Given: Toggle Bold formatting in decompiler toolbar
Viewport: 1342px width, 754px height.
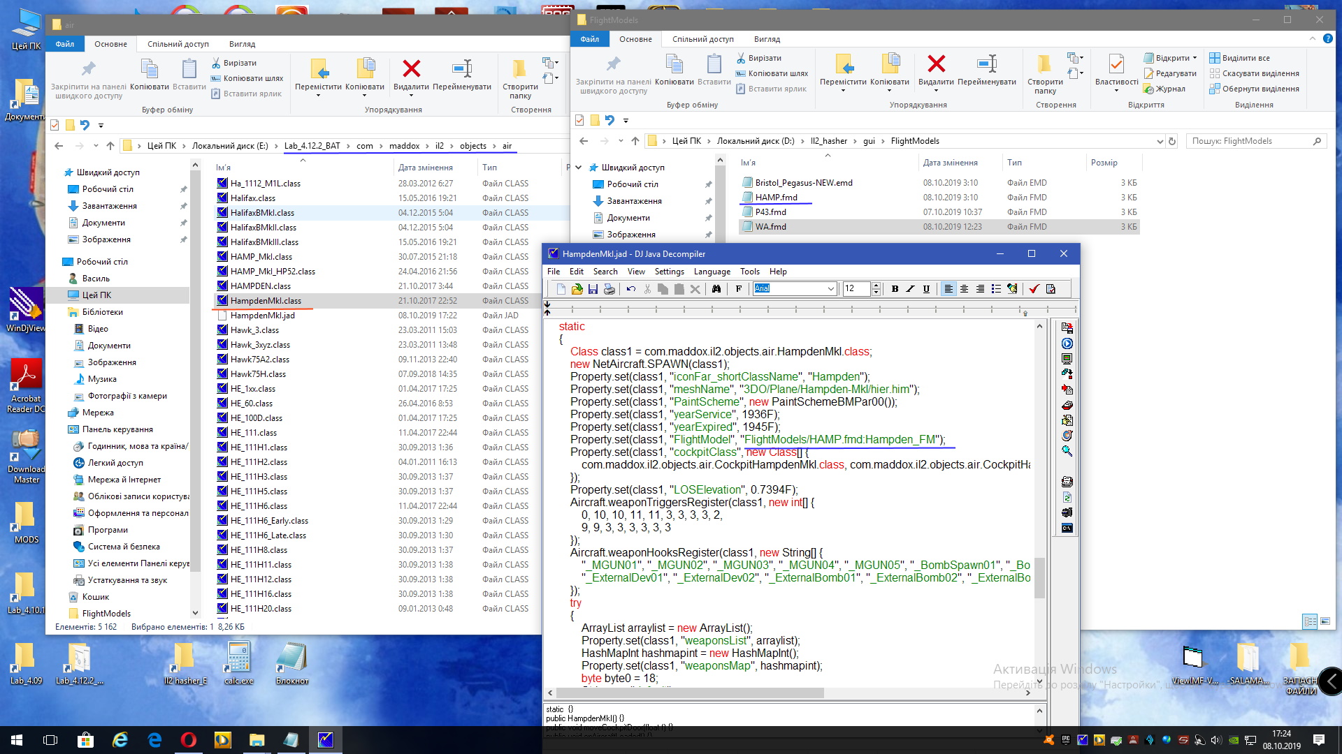Looking at the screenshot, I should click(x=895, y=289).
